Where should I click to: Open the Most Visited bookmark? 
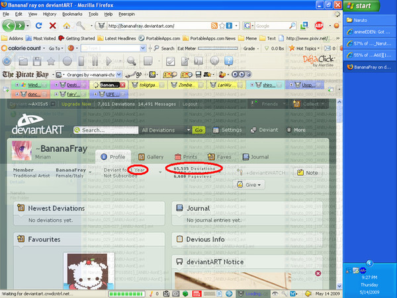point(41,38)
